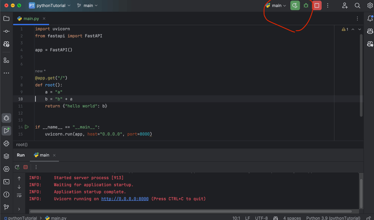This screenshot has height=220, width=374.
Task: Click the 'Application startup complete.' console line
Action: coord(90,192)
